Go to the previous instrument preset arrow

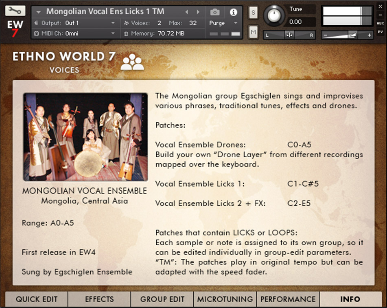pos(187,12)
